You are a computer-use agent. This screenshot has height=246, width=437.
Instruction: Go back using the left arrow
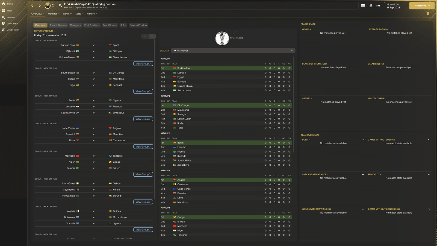(x=32, y=5)
